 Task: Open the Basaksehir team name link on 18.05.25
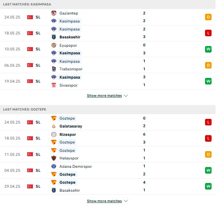[x=70, y=37]
